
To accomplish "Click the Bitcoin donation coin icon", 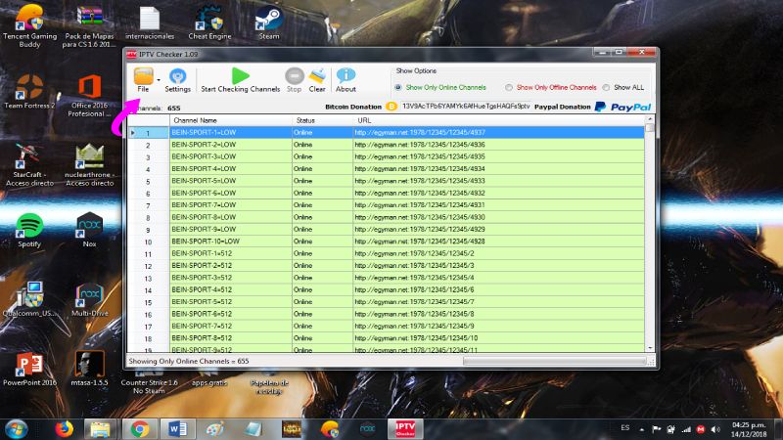I will (x=391, y=107).
